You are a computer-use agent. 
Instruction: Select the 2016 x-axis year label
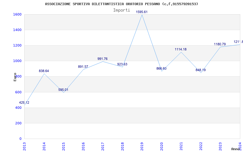83,146
